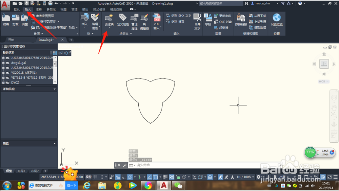Viewport: 339px width, 191px height.
Task: Click 识别 SHX 文字
Action: pyautogui.click(x=179, y=16)
